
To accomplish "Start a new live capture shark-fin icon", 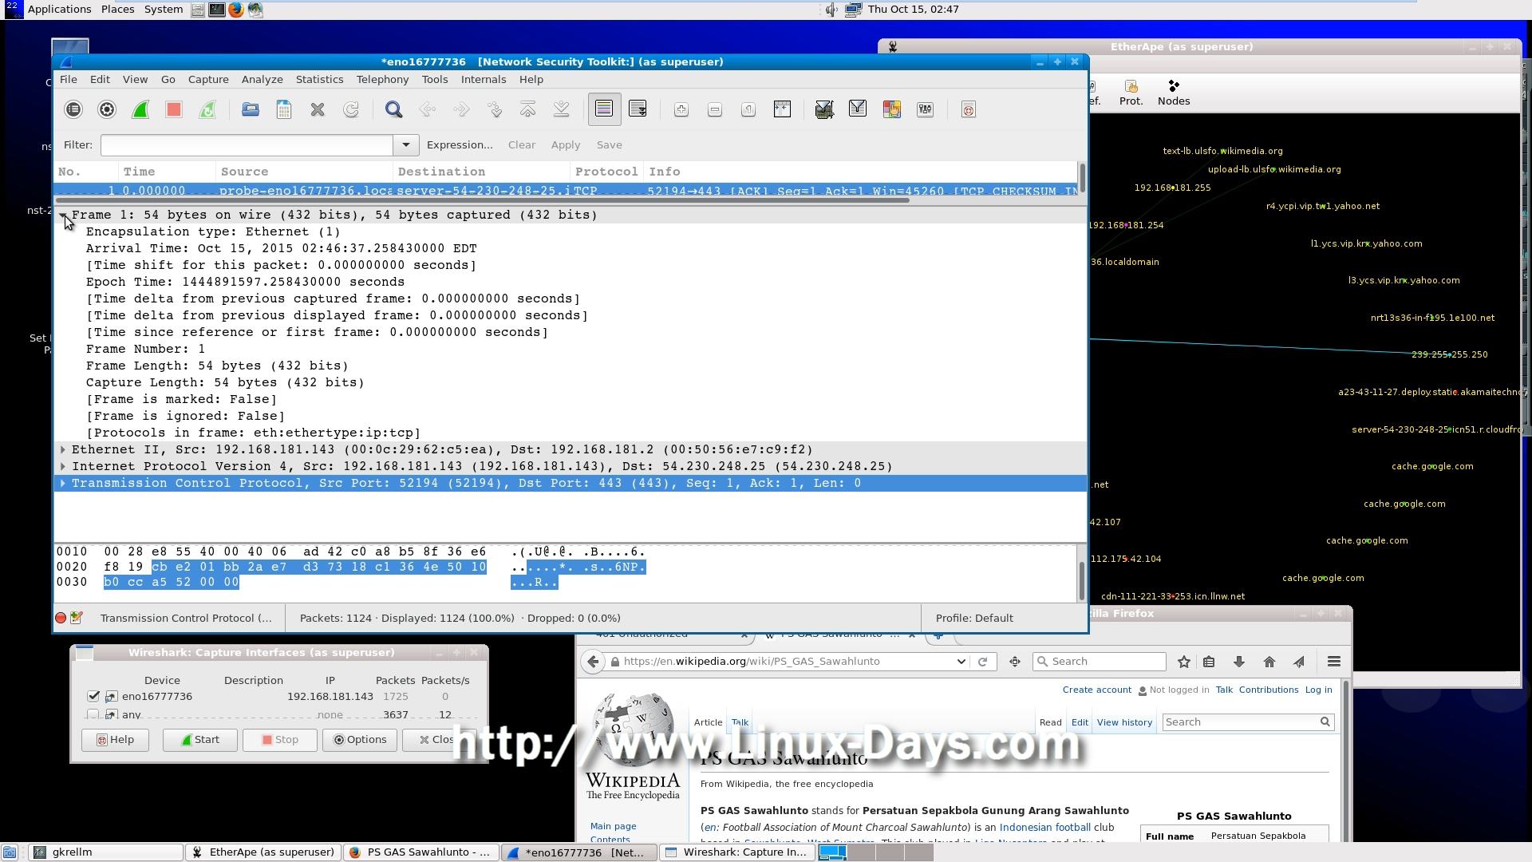I will coord(140,109).
